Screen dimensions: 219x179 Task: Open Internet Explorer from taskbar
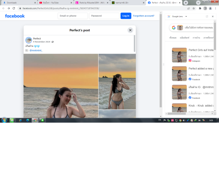click(20, 120)
